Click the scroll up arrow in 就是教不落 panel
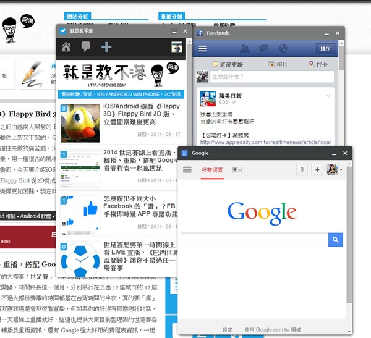This screenshot has height=338, width=371. click(x=189, y=41)
